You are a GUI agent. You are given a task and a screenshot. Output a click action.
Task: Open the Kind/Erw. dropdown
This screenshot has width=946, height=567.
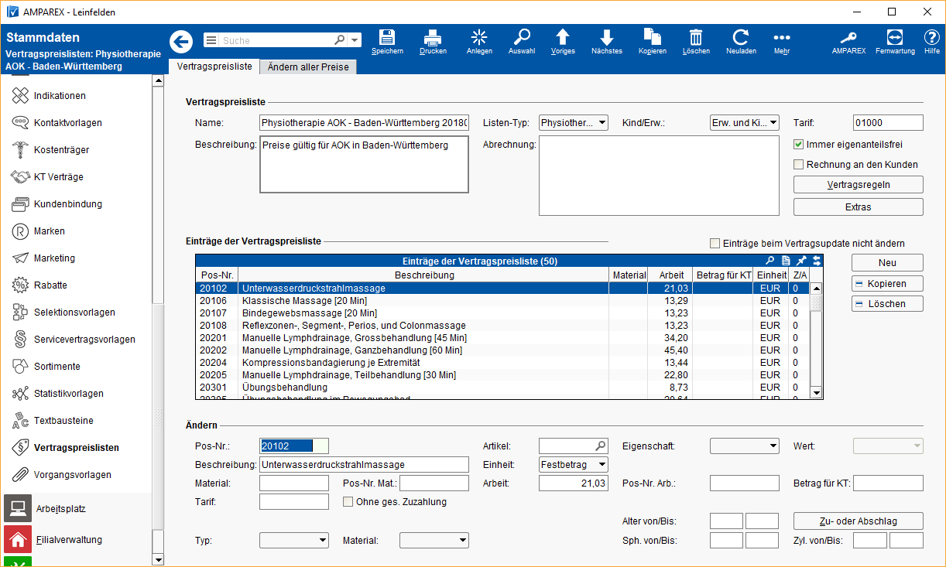(x=745, y=123)
